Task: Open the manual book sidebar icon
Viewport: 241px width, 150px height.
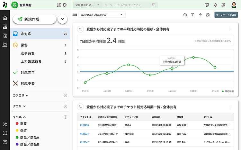Action: (5, 133)
